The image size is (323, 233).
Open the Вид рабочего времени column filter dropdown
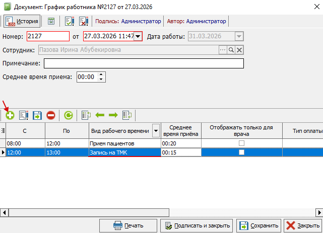[156, 131]
